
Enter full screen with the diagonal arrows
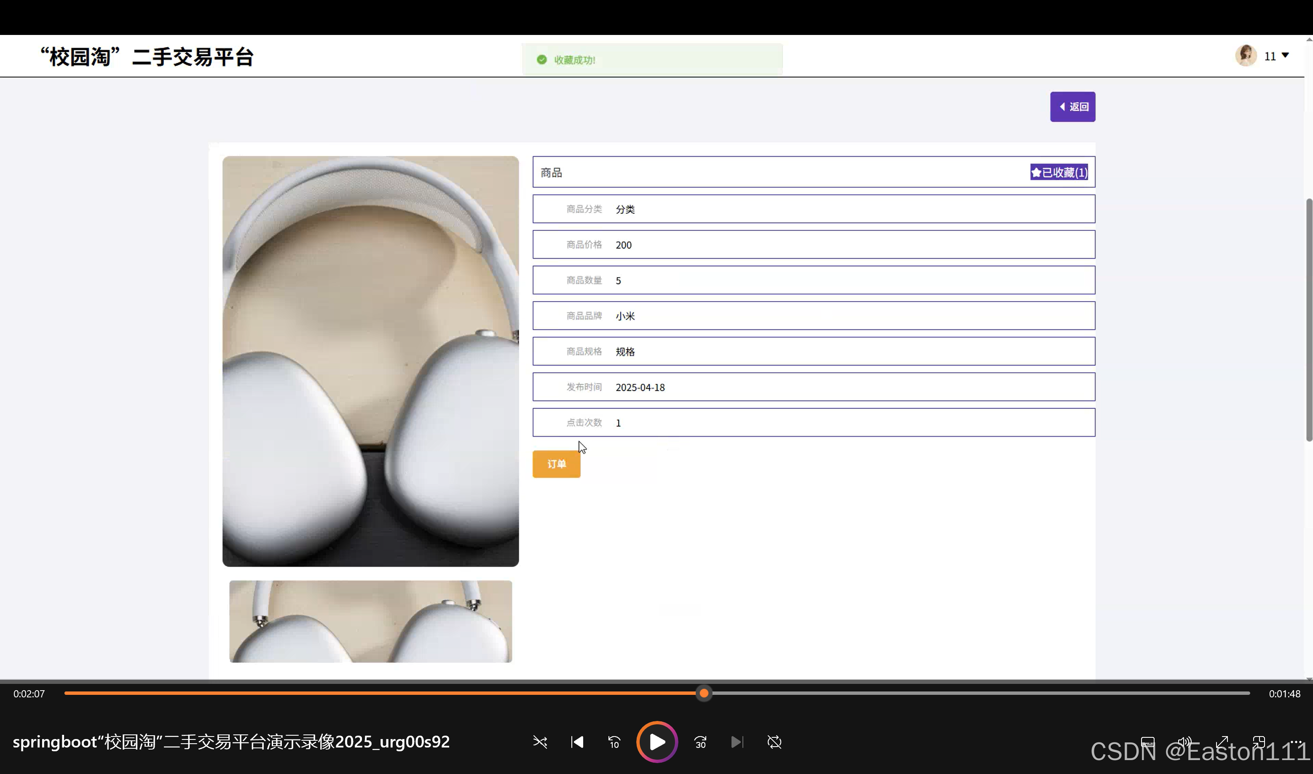1222,742
